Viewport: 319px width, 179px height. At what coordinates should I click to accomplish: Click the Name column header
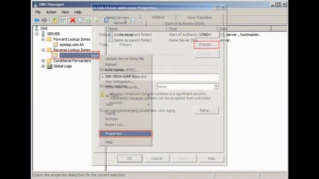(137, 29)
